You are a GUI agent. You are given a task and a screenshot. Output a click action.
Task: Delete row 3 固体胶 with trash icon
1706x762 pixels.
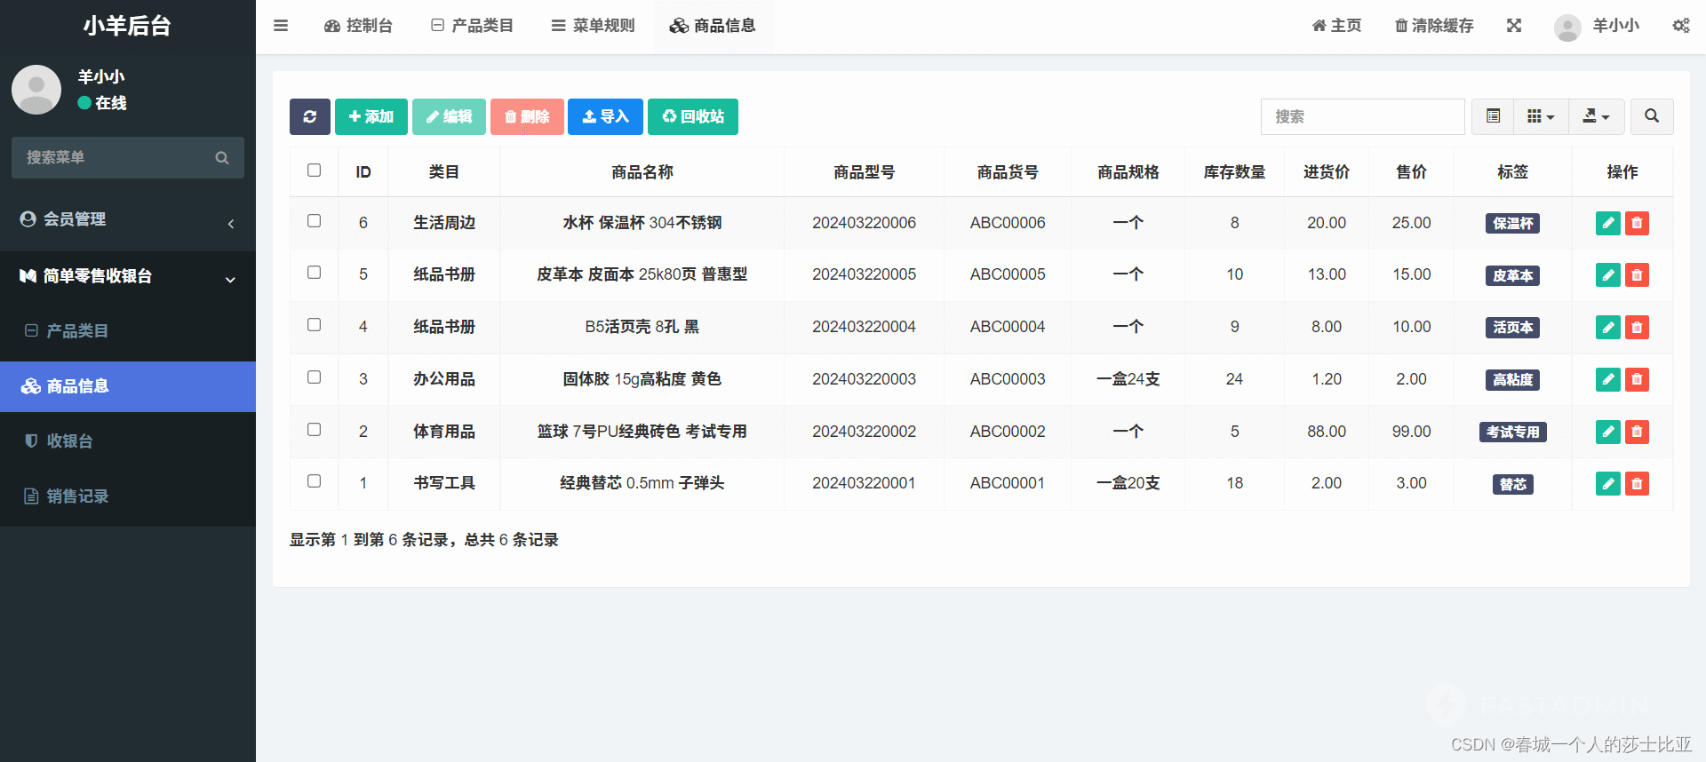(1637, 379)
